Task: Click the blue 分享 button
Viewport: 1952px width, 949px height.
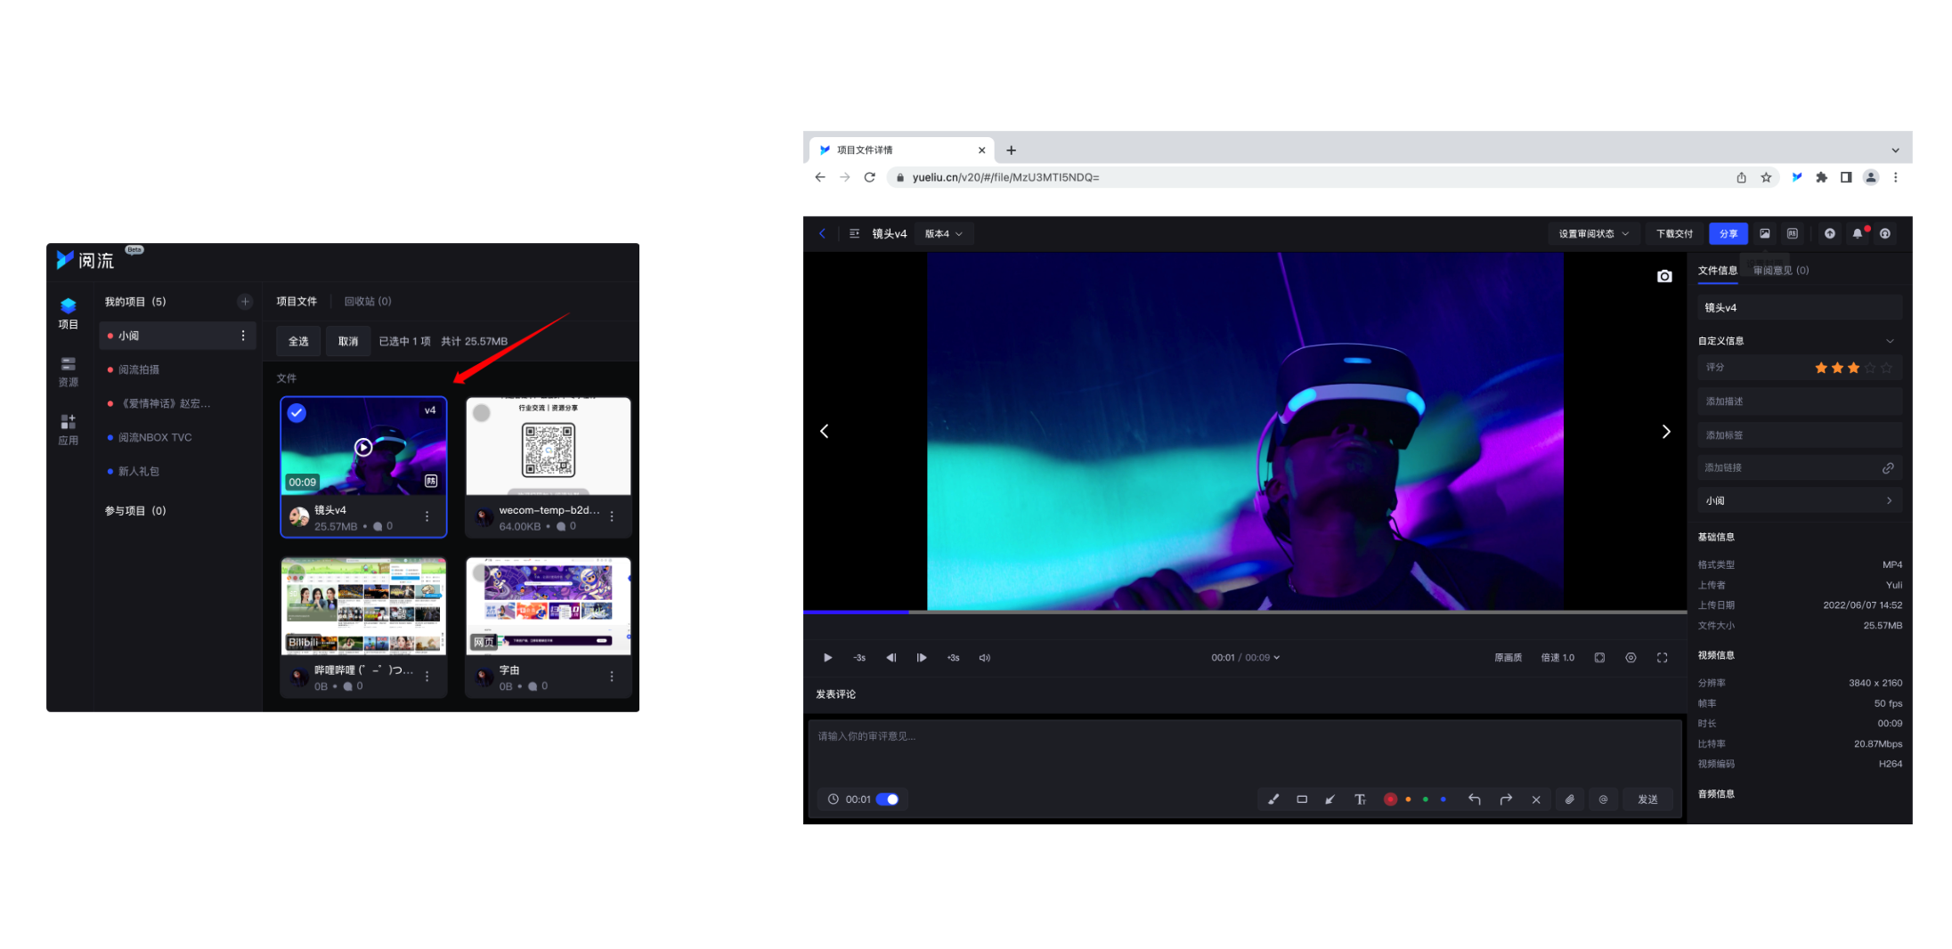Action: click(1728, 234)
